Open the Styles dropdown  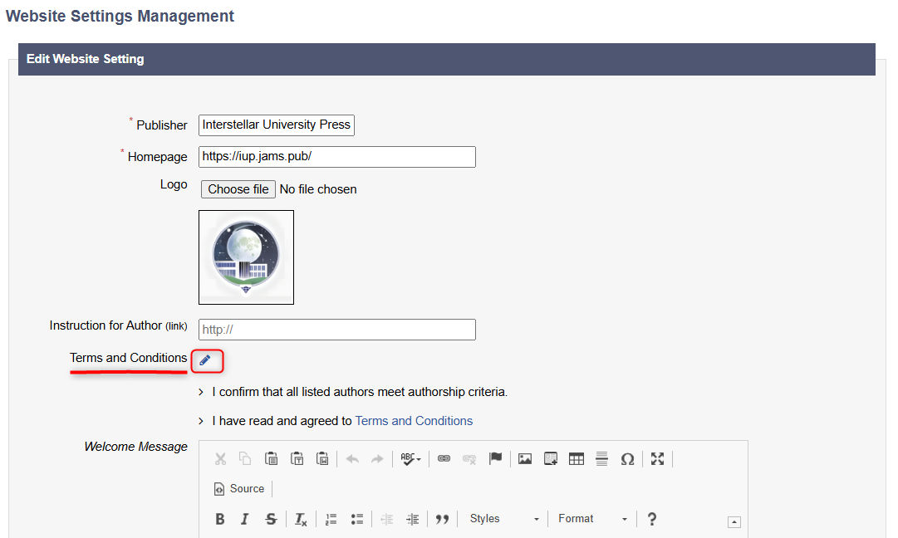[x=503, y=519]
